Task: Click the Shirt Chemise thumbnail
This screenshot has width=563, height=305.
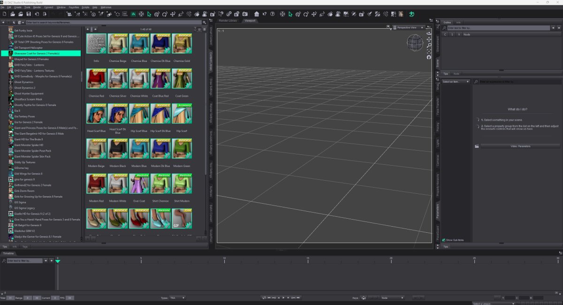Action: (x=160, y=183)
